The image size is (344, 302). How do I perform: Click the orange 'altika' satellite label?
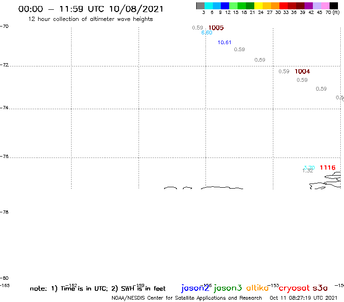pyautogui.click(x=258, y=288)
